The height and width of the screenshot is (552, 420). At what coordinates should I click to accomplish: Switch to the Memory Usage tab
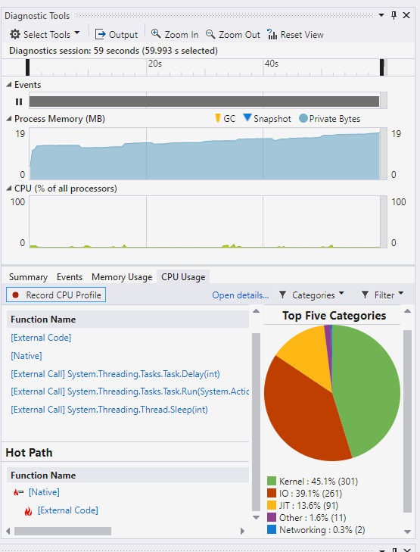point(122,277)
